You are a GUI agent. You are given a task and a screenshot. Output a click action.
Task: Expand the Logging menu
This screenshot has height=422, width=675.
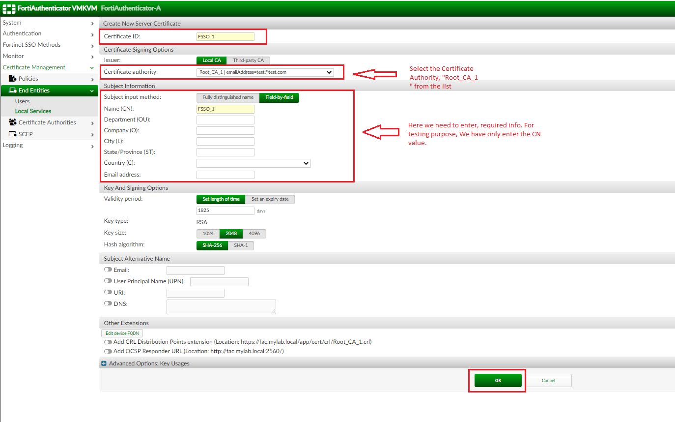[49, 146]
